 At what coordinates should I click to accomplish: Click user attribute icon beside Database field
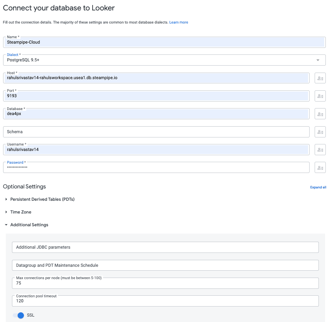tap(320, 114)
